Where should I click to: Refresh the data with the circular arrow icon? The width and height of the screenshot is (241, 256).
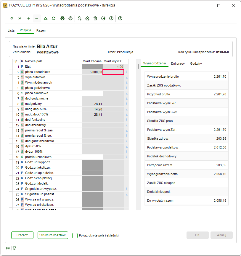click(x=54, y=18)
